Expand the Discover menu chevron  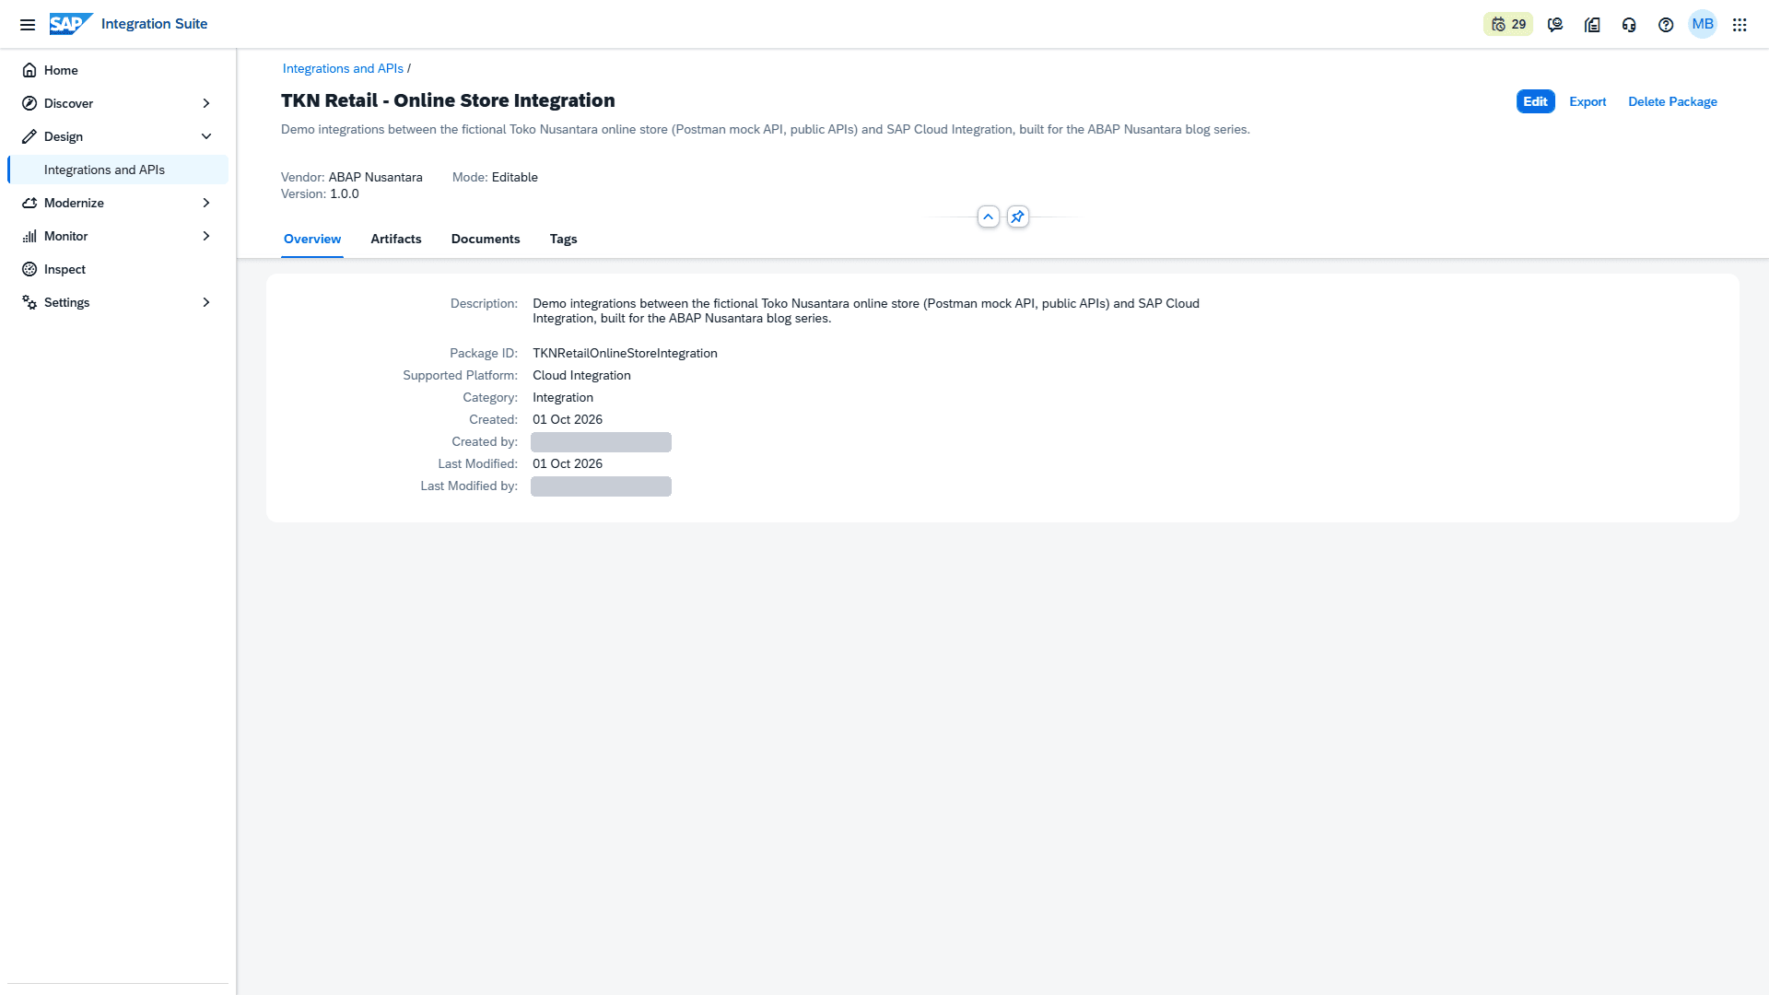coord(206,103)
